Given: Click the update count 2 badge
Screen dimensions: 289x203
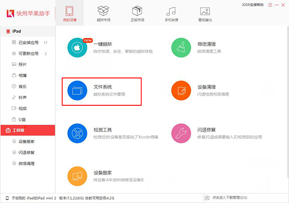Looking at the screenshot, I should [46, 54].
